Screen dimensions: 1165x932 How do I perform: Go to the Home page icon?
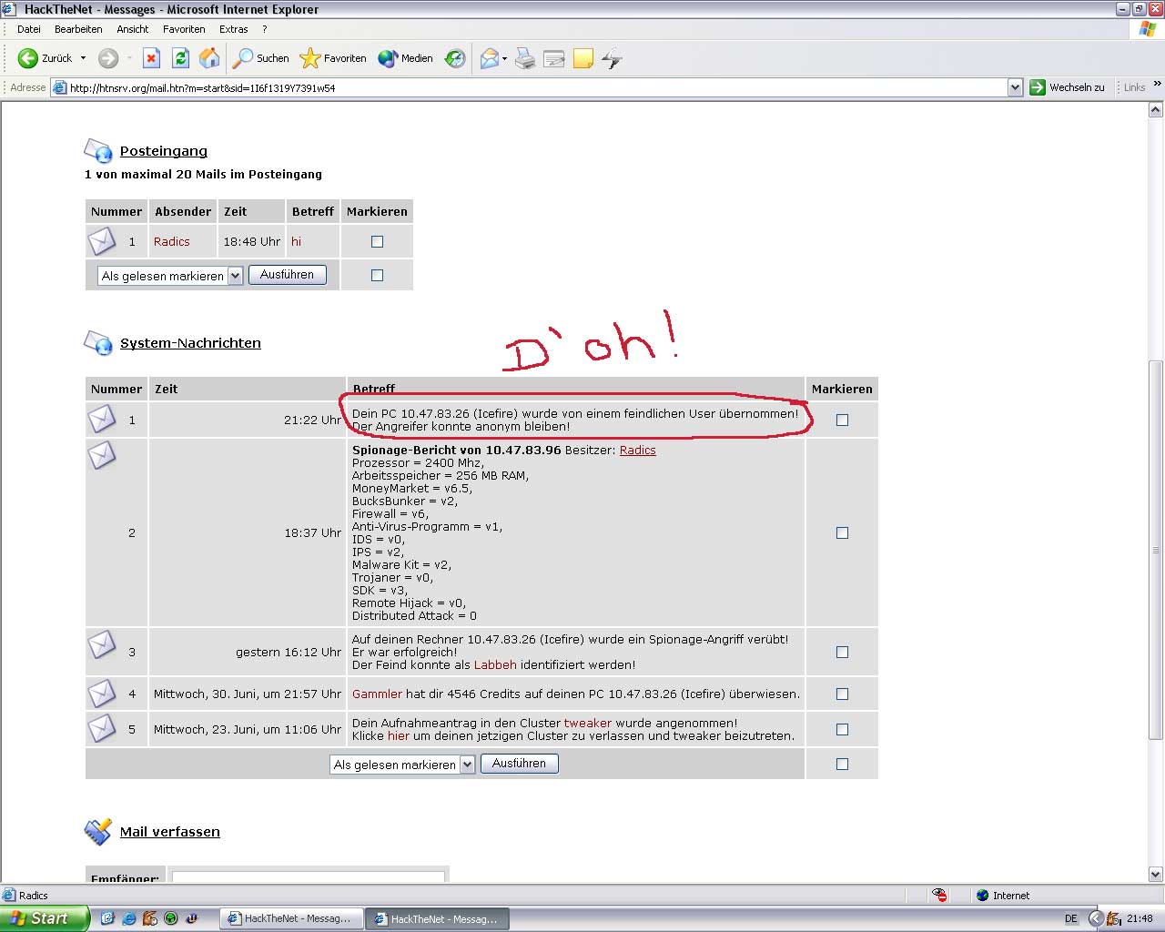tap(209, 58)
